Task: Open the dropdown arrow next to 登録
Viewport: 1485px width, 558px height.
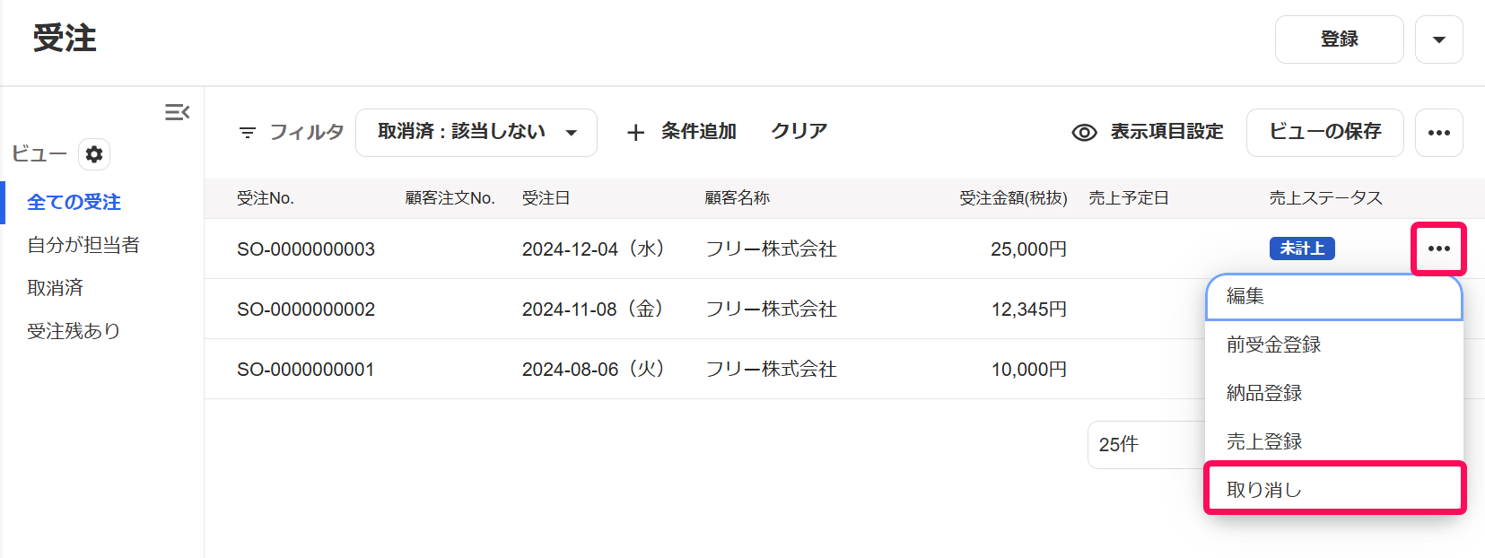Action: [x=1438, y=39]
